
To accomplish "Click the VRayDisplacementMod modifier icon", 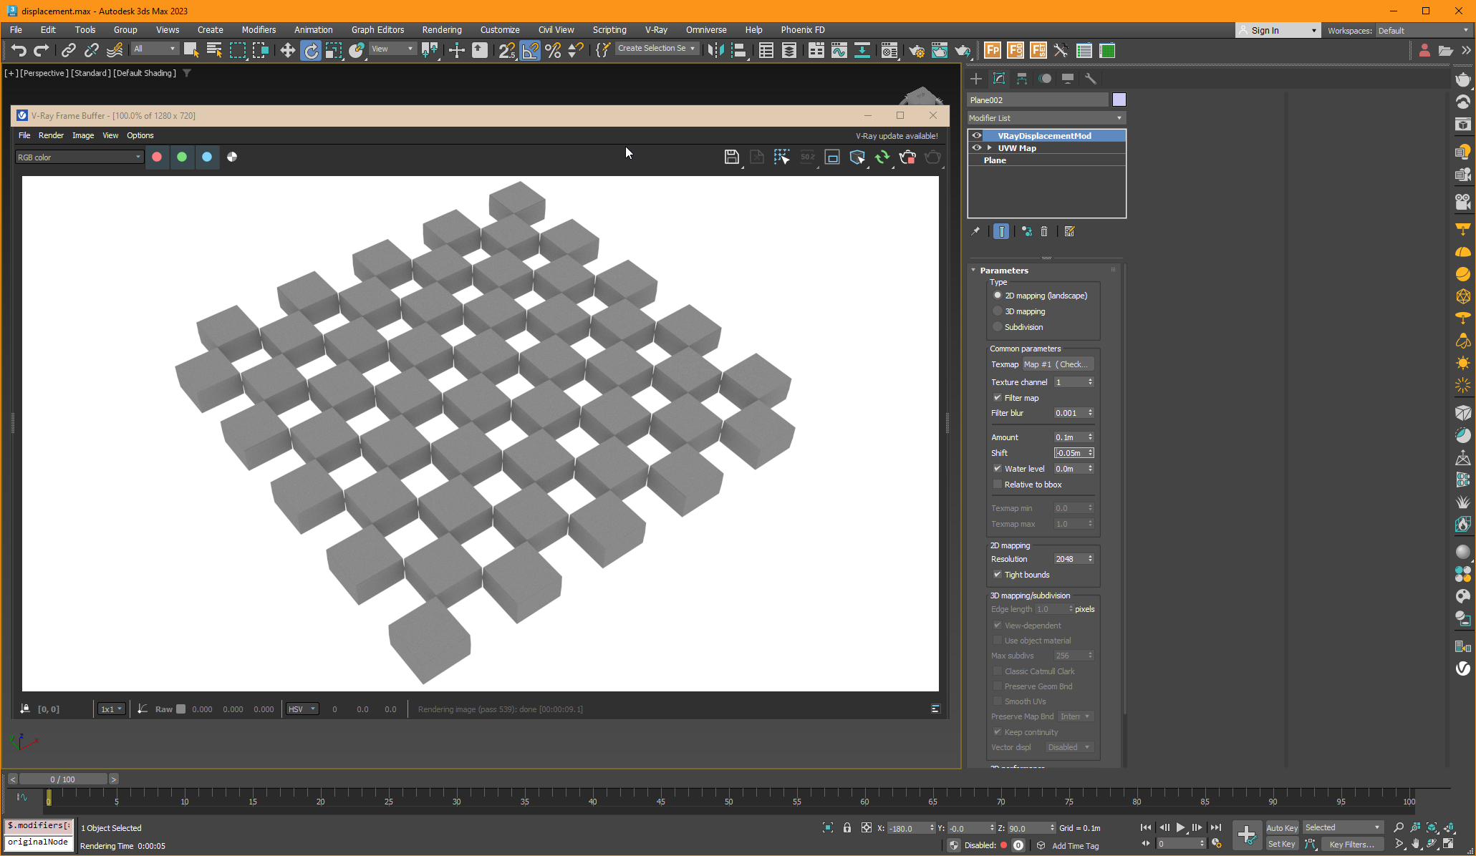I will pos(977,135).
